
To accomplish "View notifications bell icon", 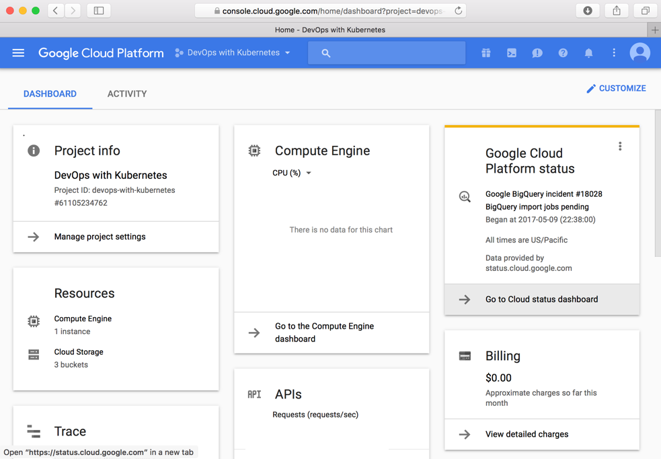I will (x=588, y=53).
